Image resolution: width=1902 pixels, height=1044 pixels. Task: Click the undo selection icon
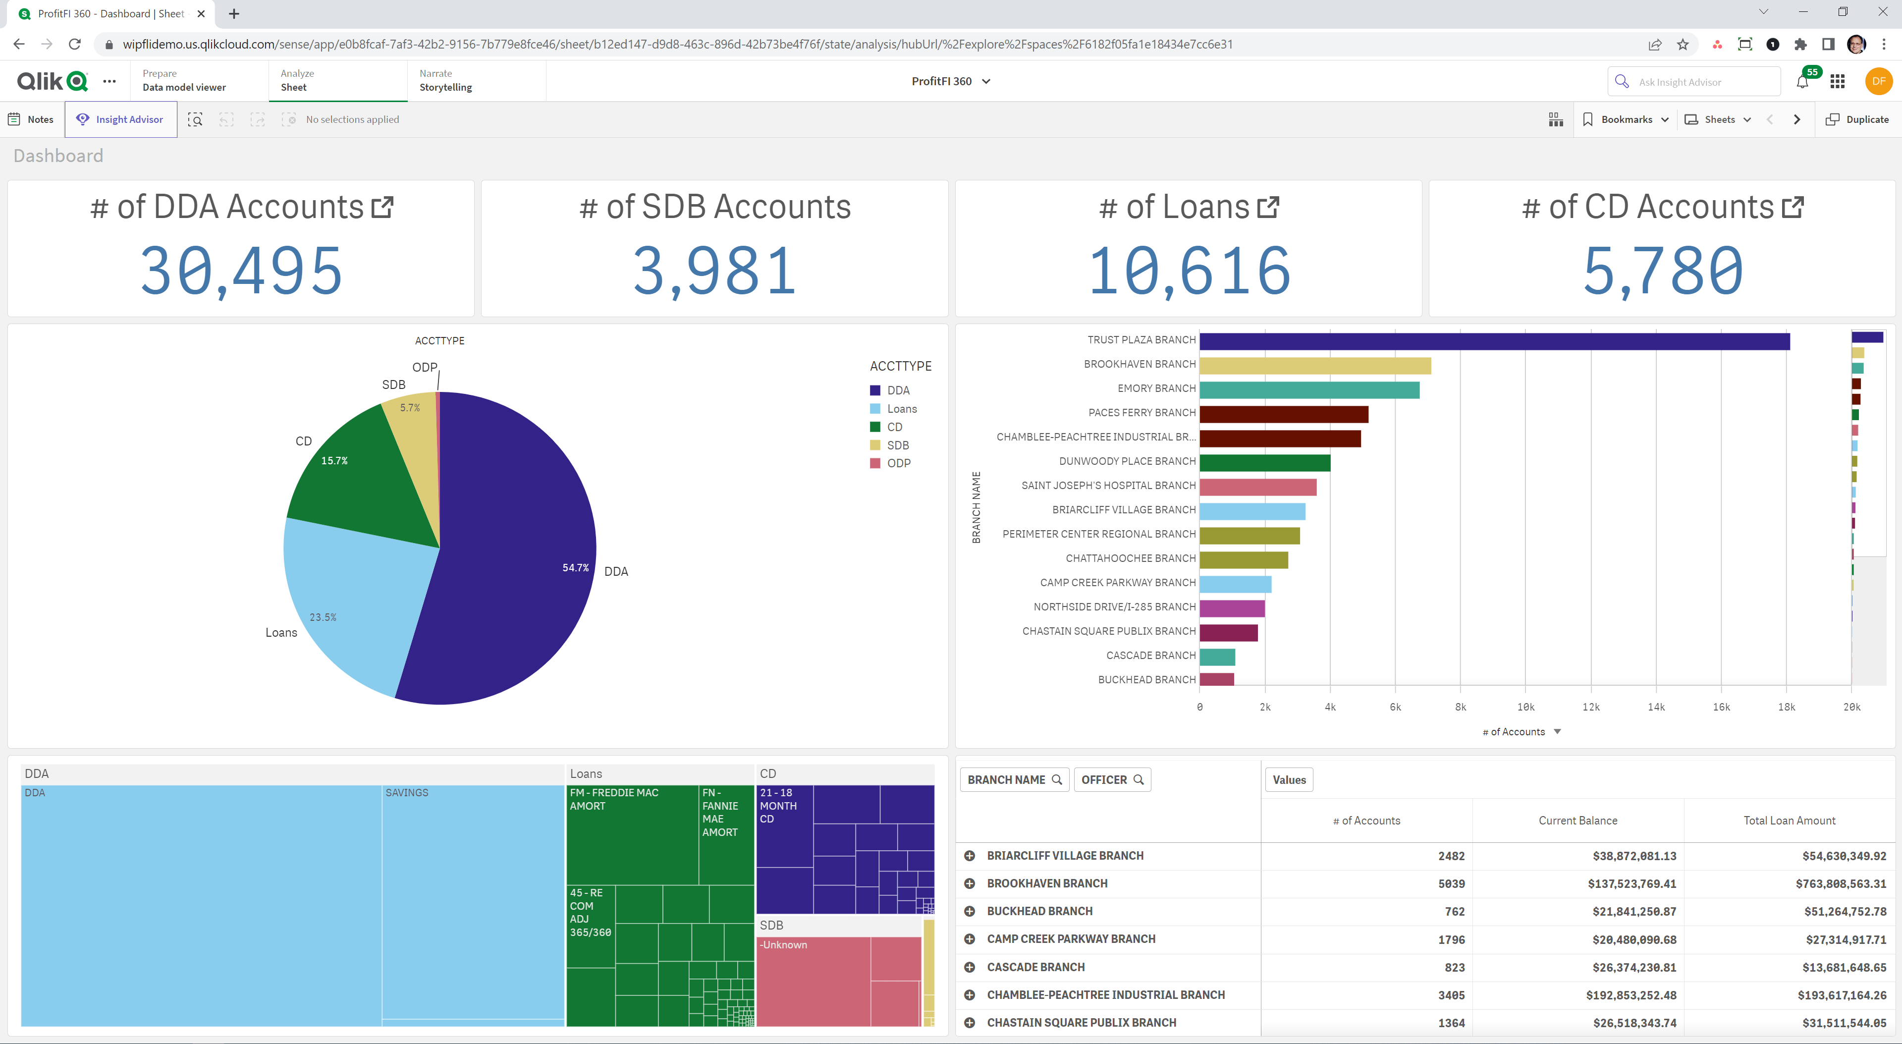[227, 119]
